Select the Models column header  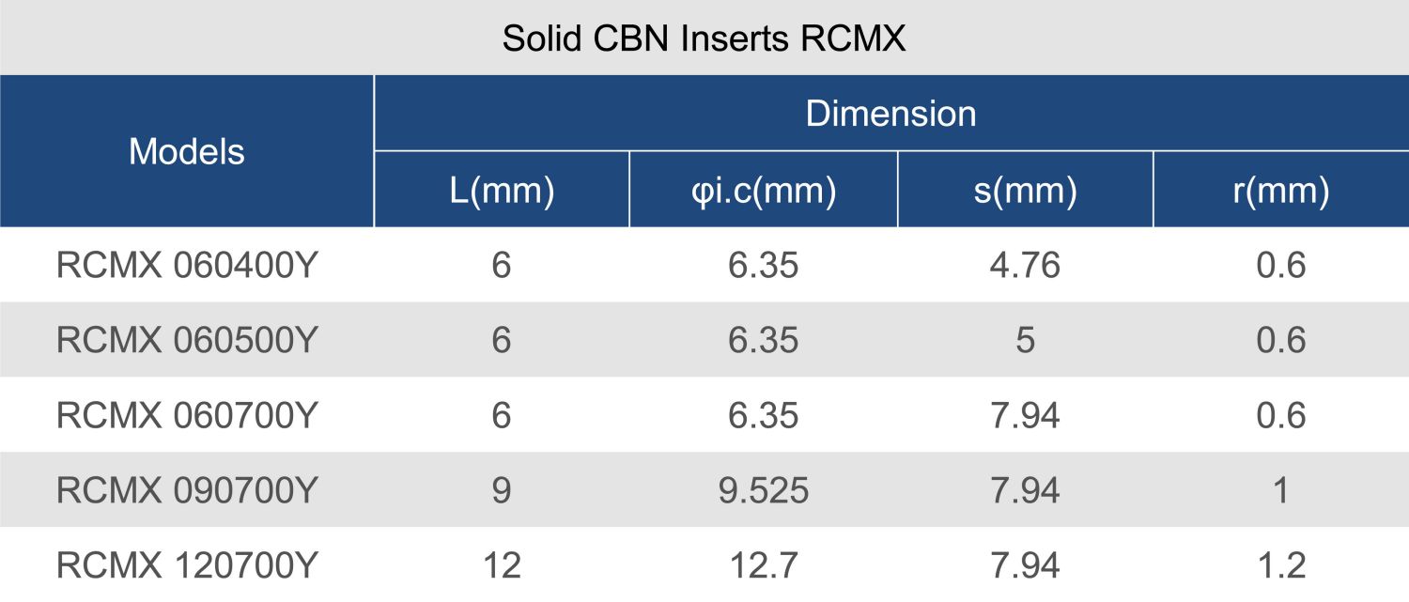pyautogui.click(x=186, y=151)
